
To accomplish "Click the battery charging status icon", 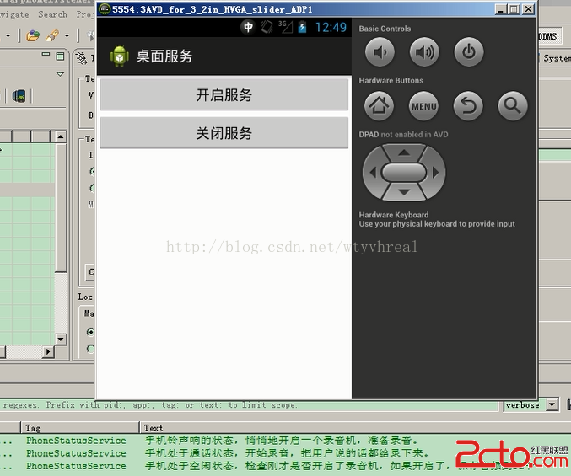I will point(302,27).
